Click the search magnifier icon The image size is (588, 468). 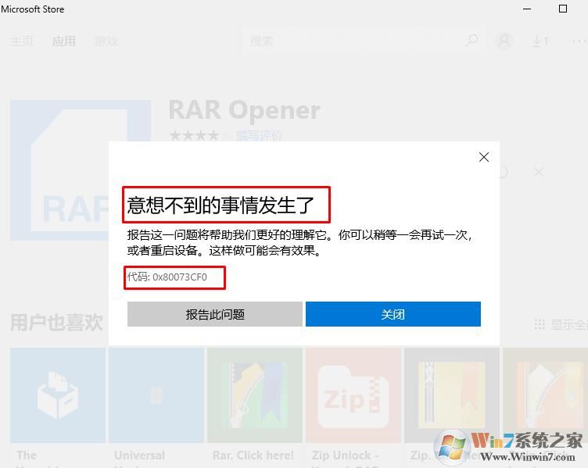[x=471, y=41]
